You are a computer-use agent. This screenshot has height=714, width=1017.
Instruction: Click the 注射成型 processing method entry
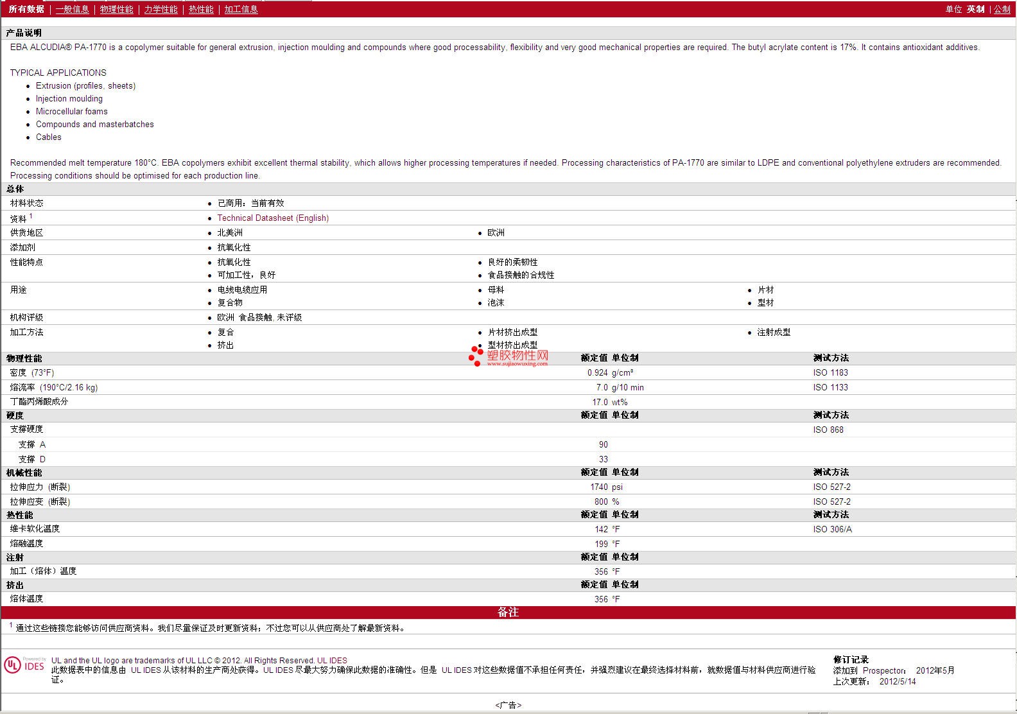[x=774, y=332]
